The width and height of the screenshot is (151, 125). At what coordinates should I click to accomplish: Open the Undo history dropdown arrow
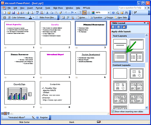coord(69,13)
